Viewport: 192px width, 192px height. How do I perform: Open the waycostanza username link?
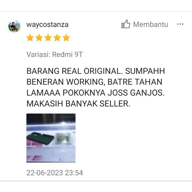[47, 25]
